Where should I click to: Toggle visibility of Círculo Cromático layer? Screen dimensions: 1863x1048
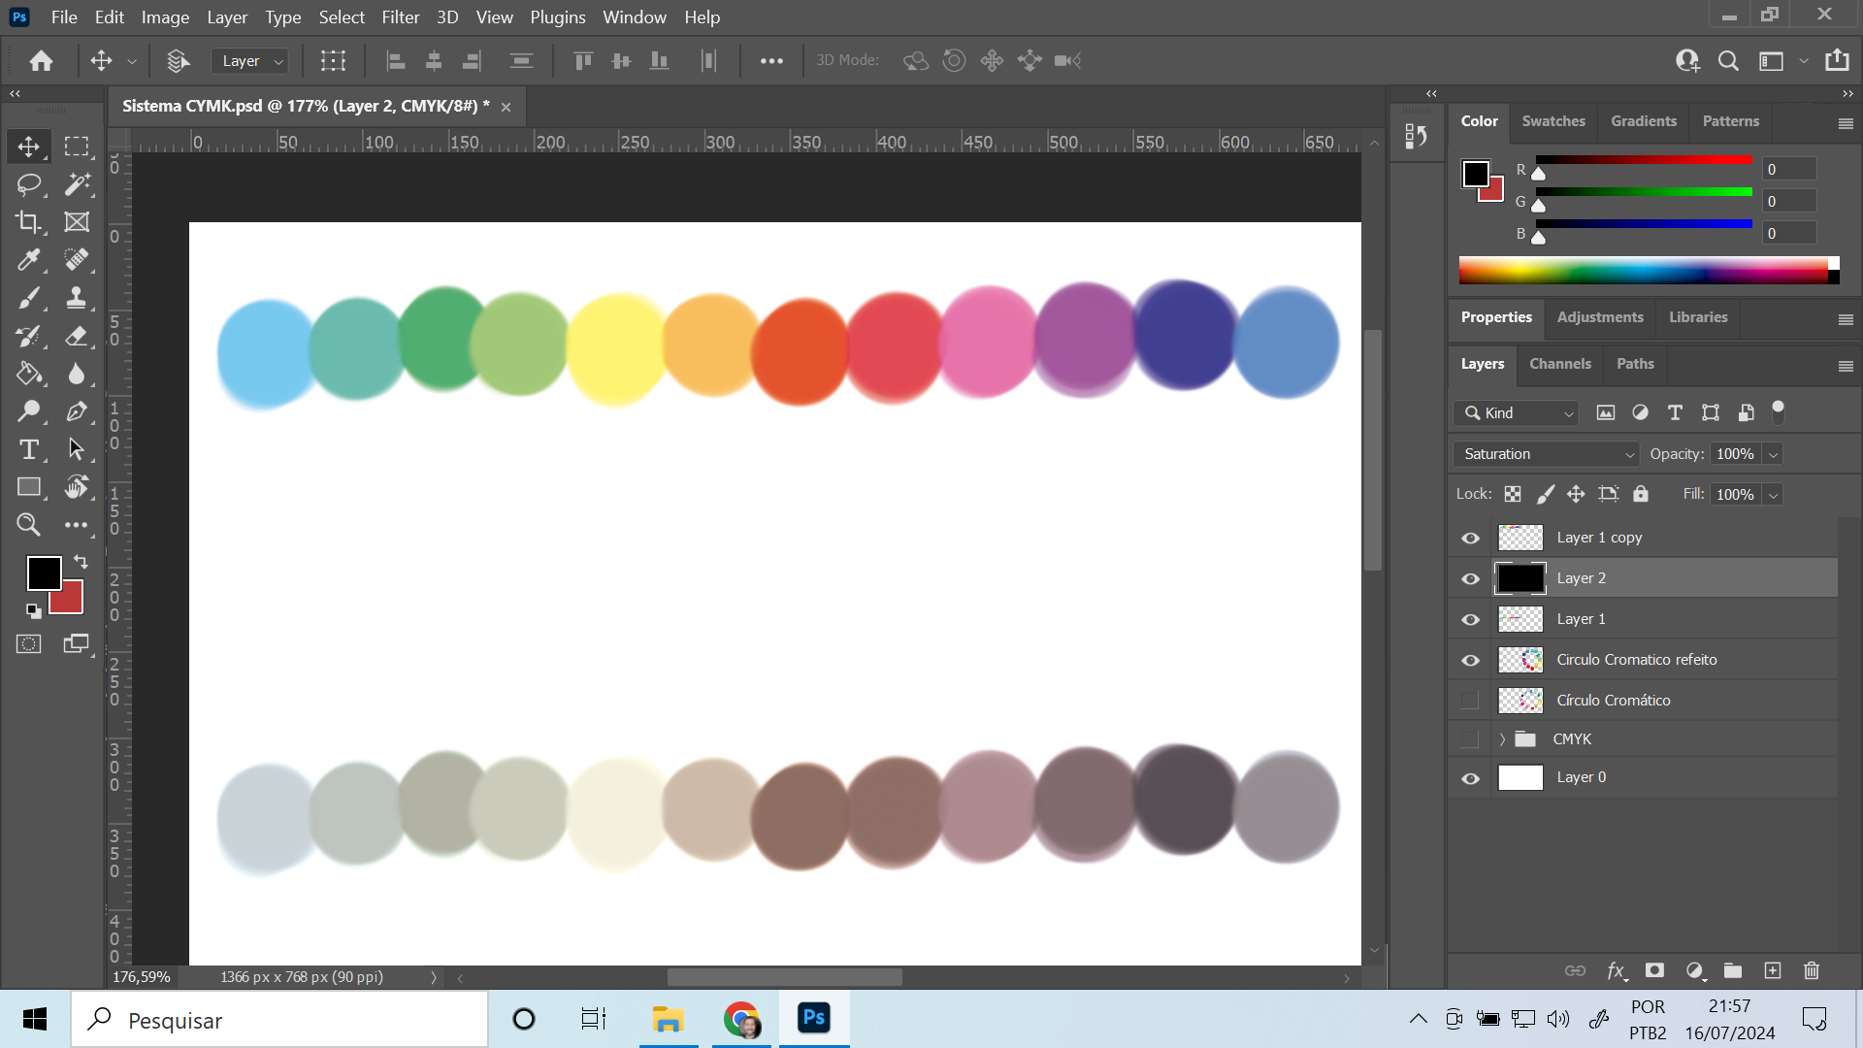[x=1469, y=700]
